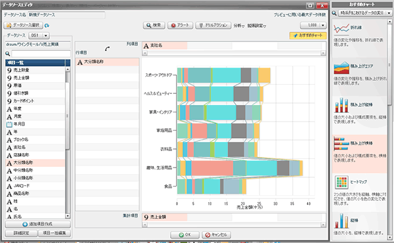The width and height of the screenshot is (394, 243).
Task: Select 商品名称 in the item list
Action: click(35, 194)
